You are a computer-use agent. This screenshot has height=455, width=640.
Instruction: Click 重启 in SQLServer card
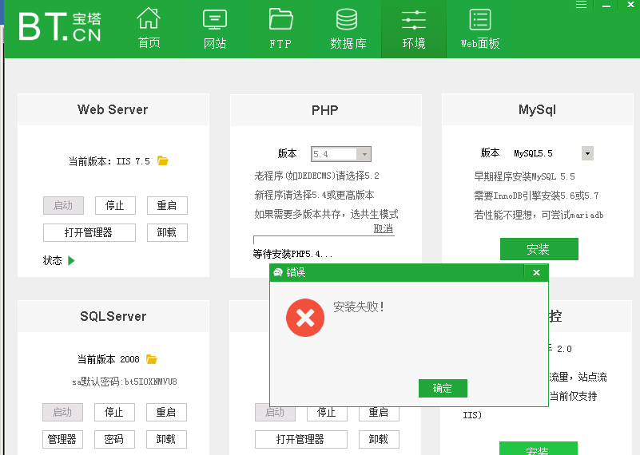pos(166,412)
